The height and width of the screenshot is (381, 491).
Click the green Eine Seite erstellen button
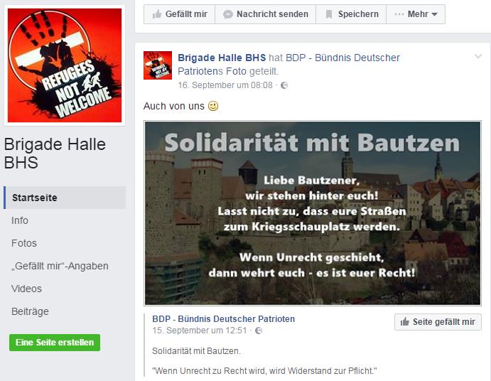tap(55, 343)
